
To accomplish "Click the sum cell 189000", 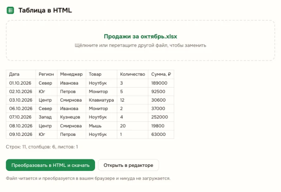I will click(x=161, y=83).
